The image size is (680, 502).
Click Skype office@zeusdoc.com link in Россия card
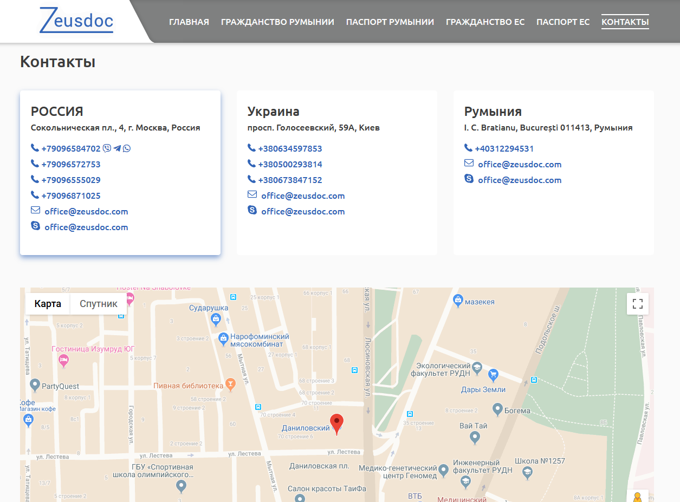[86, 227]
